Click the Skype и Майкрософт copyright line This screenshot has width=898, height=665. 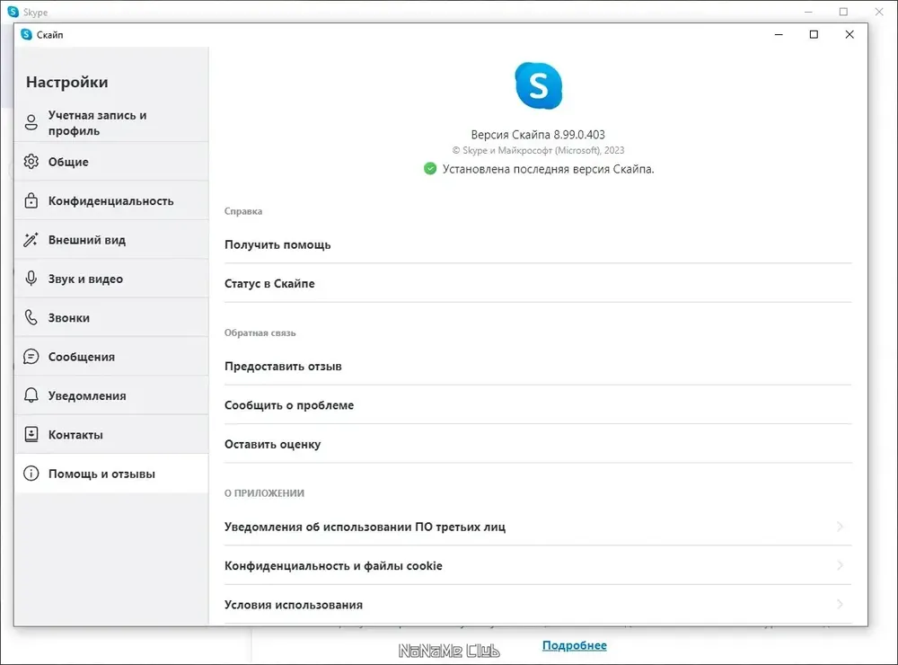[x=538, y=150]
